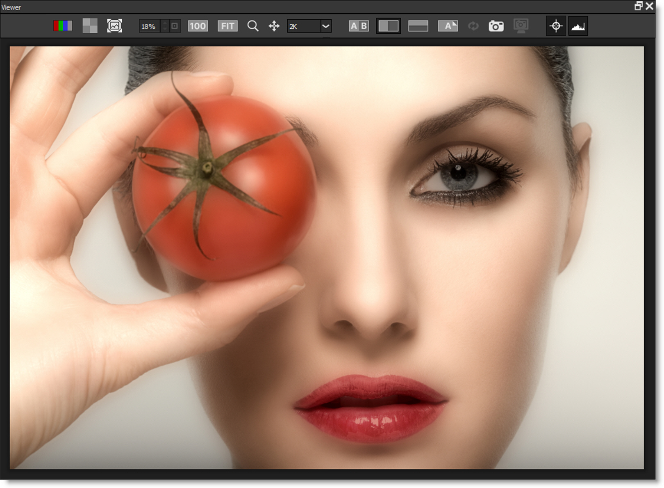Click the small square beside zoom field

point(175,26)
